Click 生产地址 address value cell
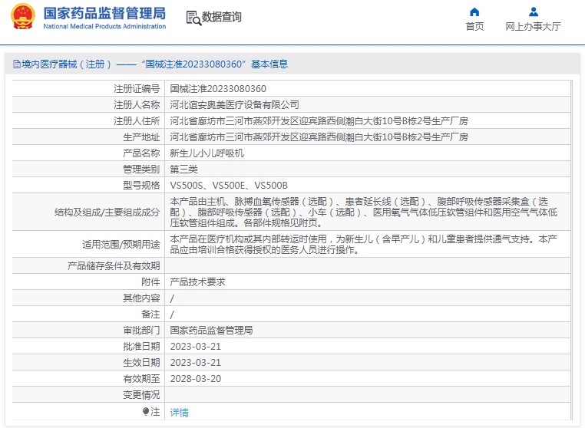This screenshot has height=428, width=585. (x=368, y=137)
